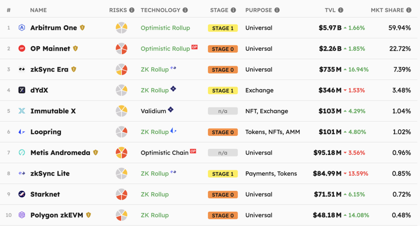Click the info icon next to STAGE

233,10
